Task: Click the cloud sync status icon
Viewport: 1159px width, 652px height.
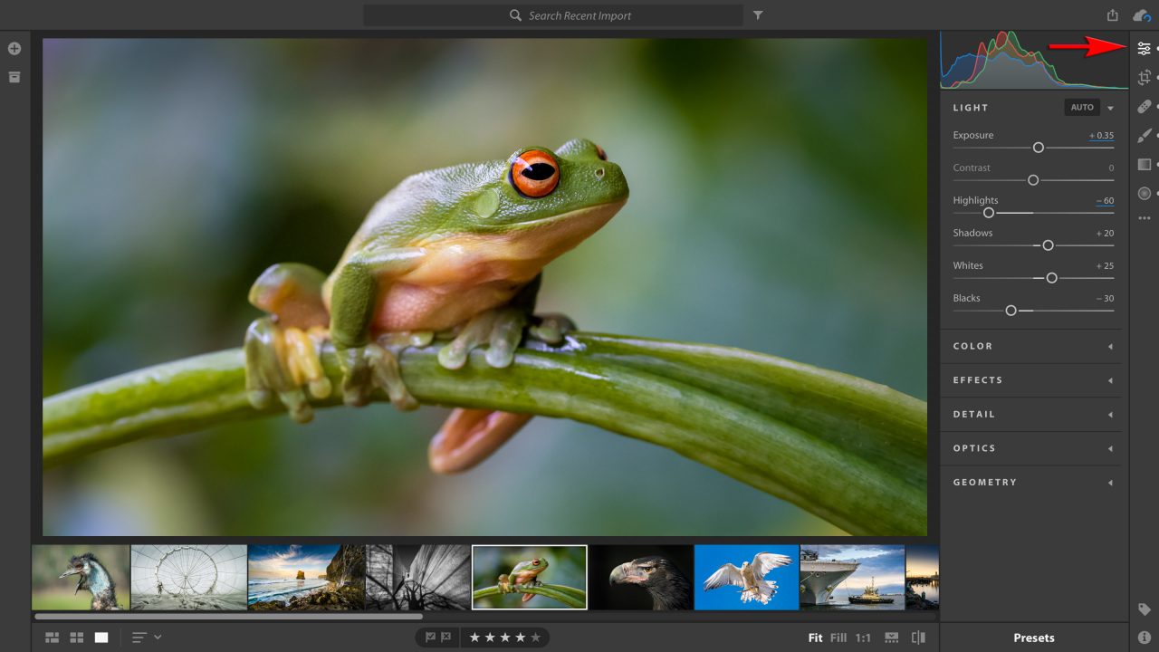Action: 1143,14
